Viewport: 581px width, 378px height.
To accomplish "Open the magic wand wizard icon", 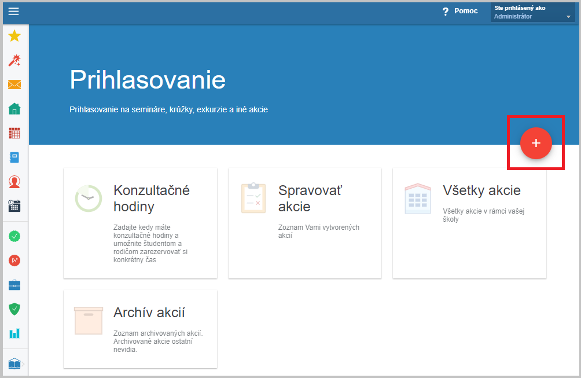I will 14,60.
